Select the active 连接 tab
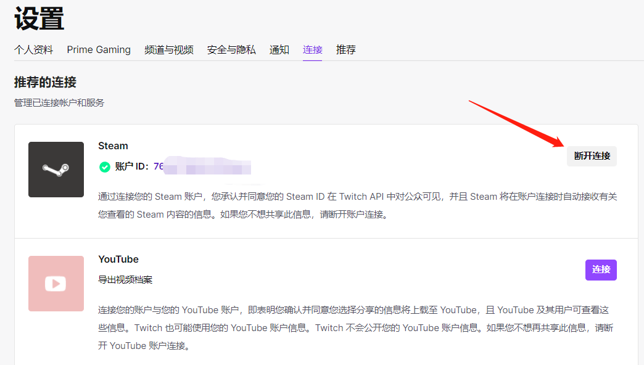The width and height of the screenshot is (644, 365). [x=312, y=50]
